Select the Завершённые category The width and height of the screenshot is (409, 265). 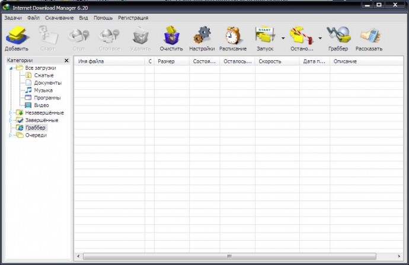click(41, 120)
